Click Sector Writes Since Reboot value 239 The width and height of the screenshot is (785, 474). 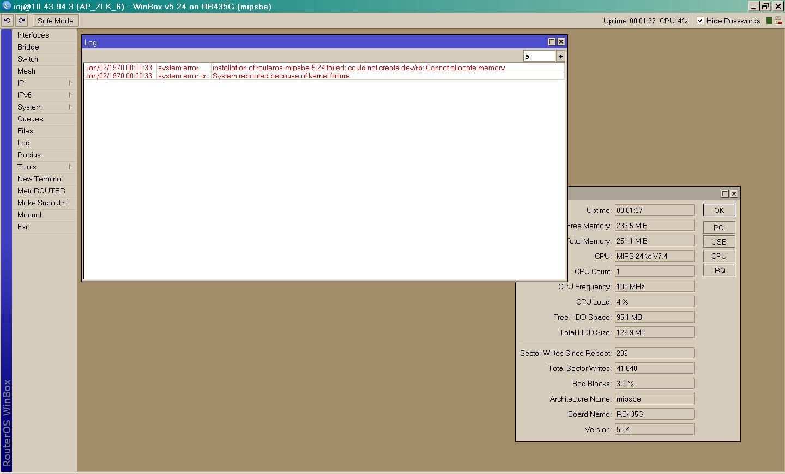(655, 353)
